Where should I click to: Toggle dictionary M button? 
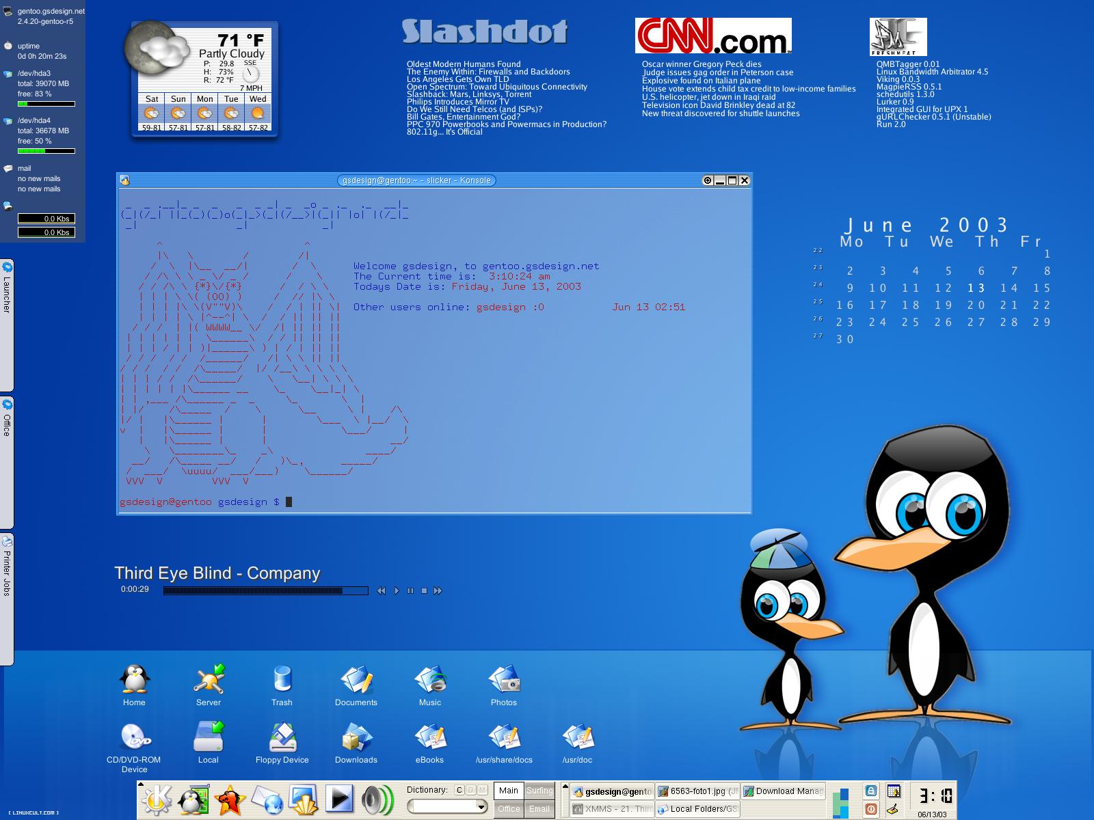coord(483,790)
